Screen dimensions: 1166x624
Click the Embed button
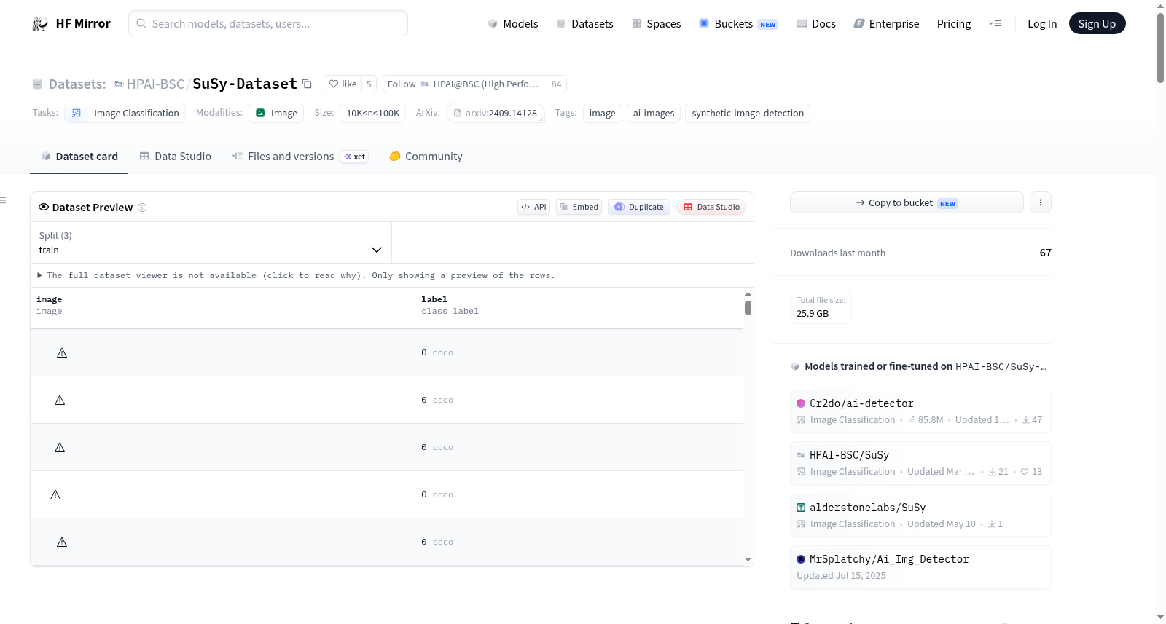pos(579,208)
